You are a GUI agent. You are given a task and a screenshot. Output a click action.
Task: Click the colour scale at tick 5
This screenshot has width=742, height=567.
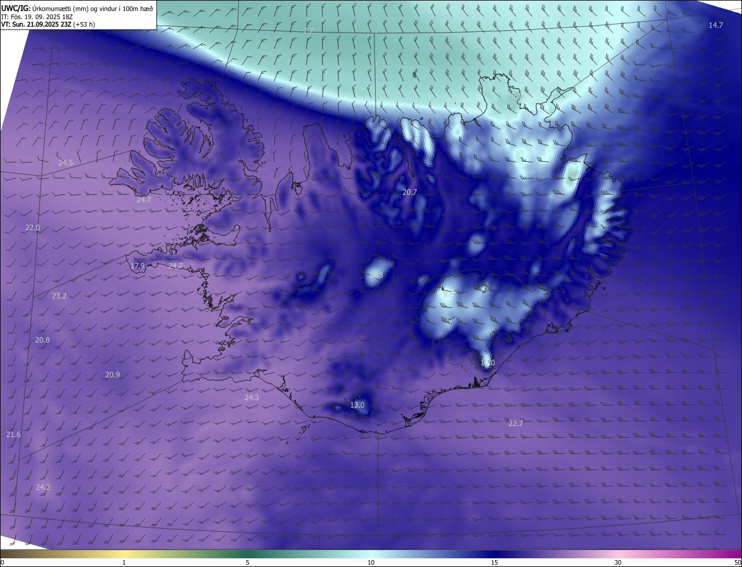(x=248, y=562)
